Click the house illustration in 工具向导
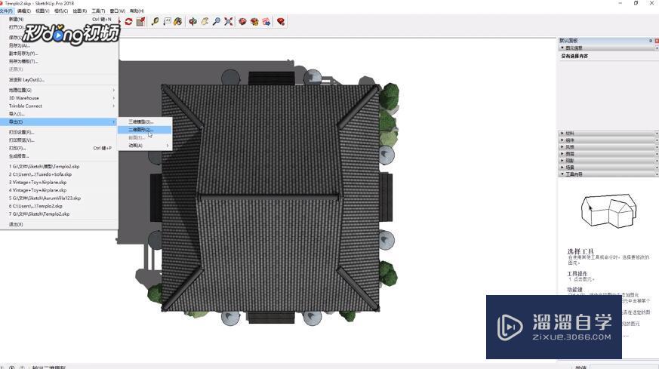659x369 pixels. (608, 210)
